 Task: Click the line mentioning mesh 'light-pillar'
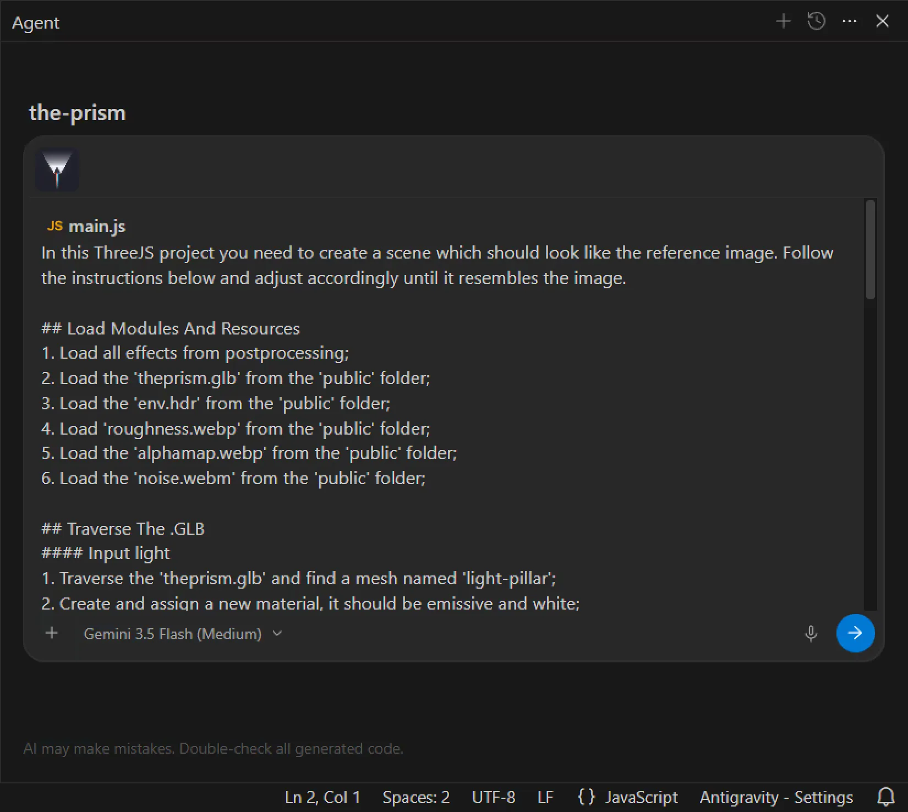(x=299, y=578)
